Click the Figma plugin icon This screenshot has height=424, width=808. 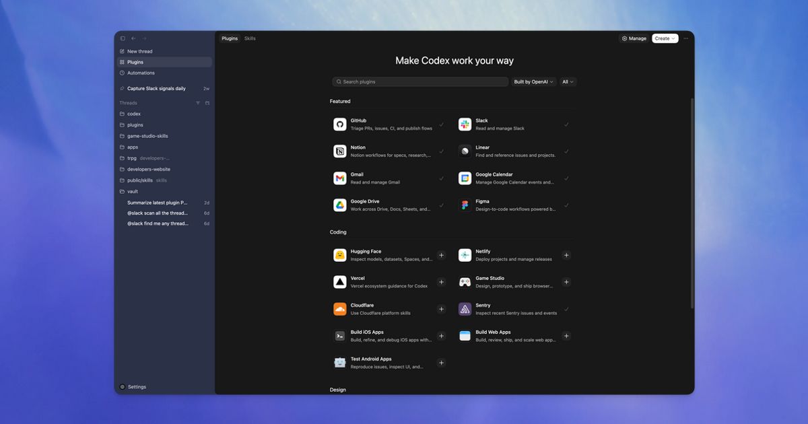pos(465,205)
